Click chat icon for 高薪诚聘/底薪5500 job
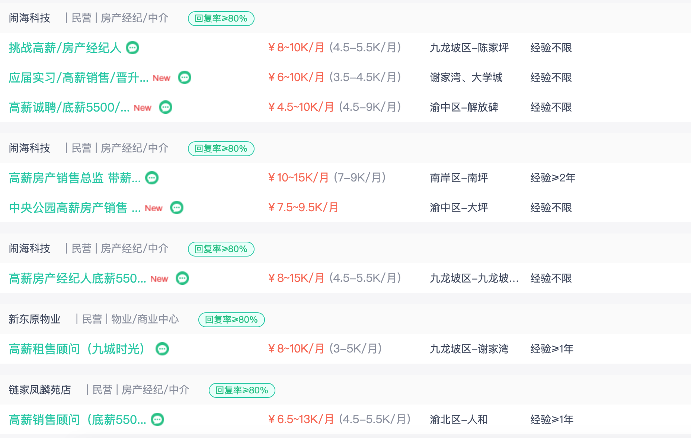691x438 pixels. click(x=166, y=107)
